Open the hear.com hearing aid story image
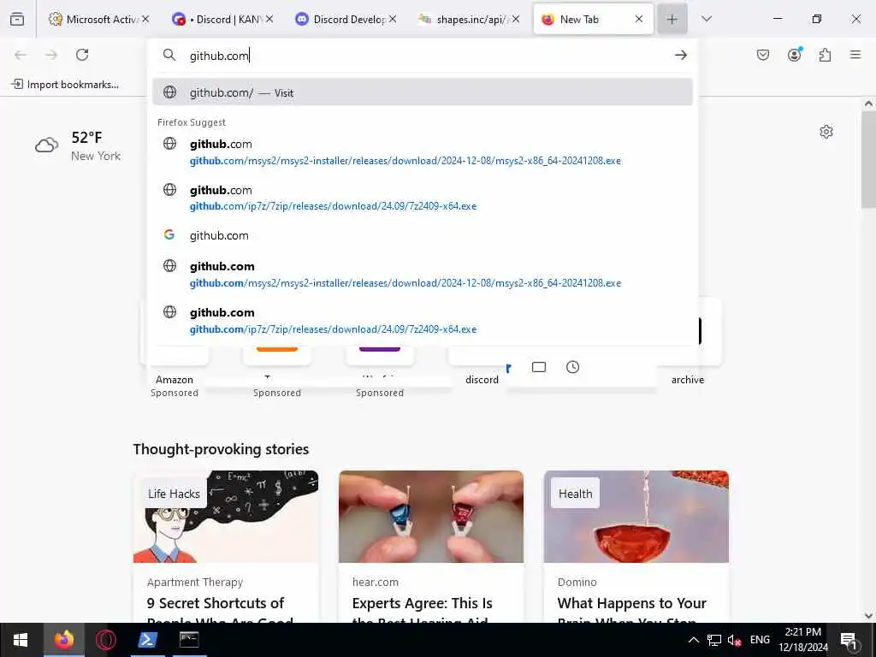This screenshot has width=876, height=657. pyautogui.click(x=431, y=516)
